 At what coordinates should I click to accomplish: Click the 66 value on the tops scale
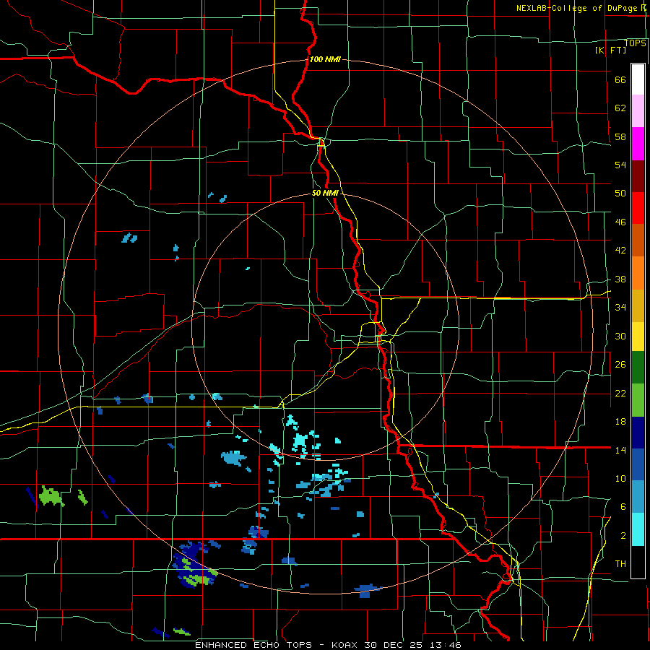tap(620, 80)
